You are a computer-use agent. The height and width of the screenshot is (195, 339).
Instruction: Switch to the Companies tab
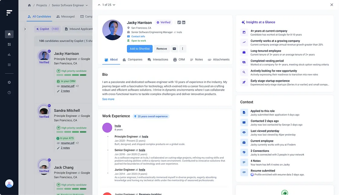tap(132, 60)
